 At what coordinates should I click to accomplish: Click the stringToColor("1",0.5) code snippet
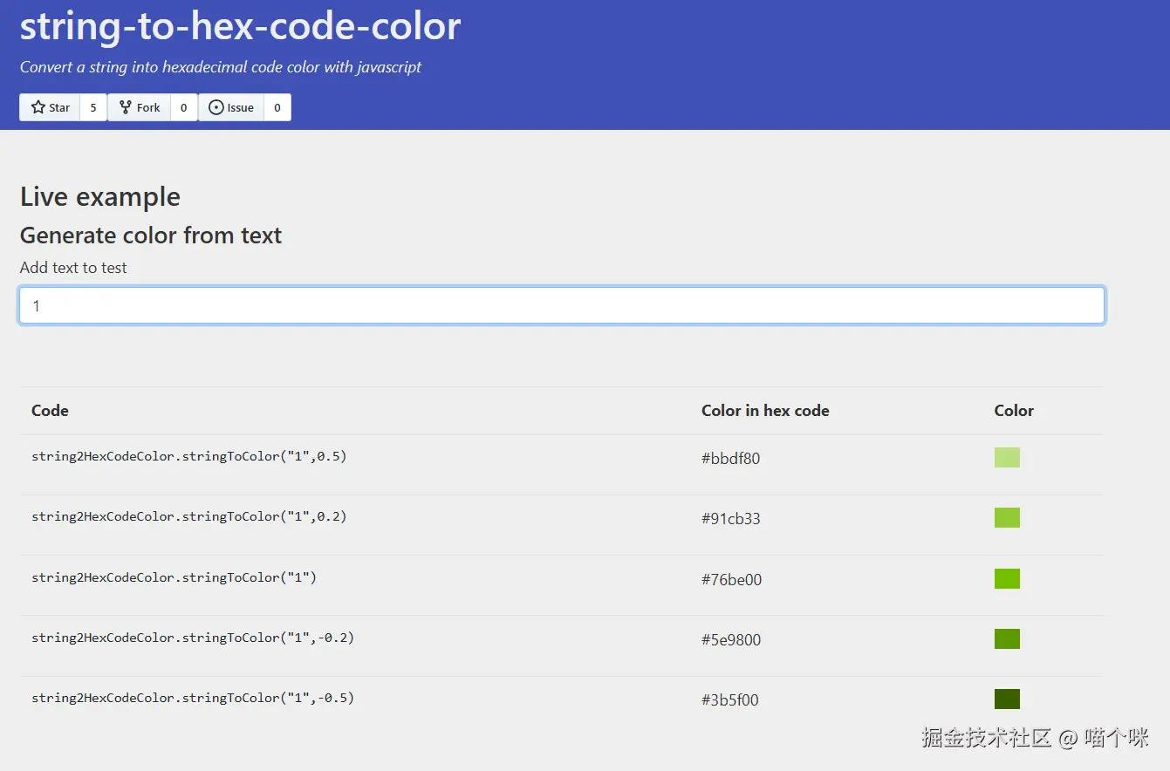(189, 456)
